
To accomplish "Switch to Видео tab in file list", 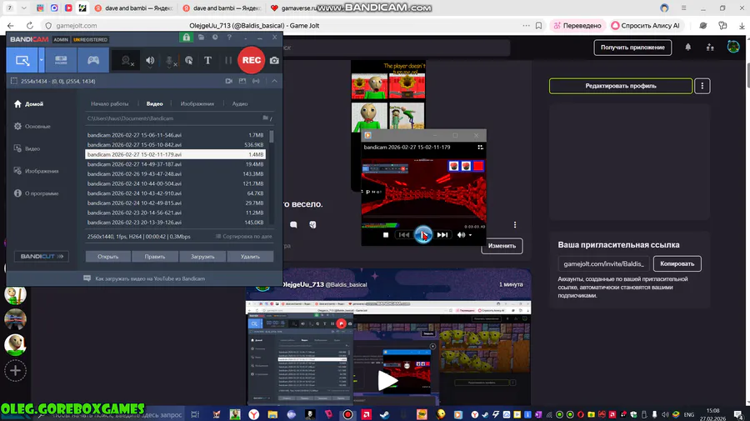I will point(154,104).
